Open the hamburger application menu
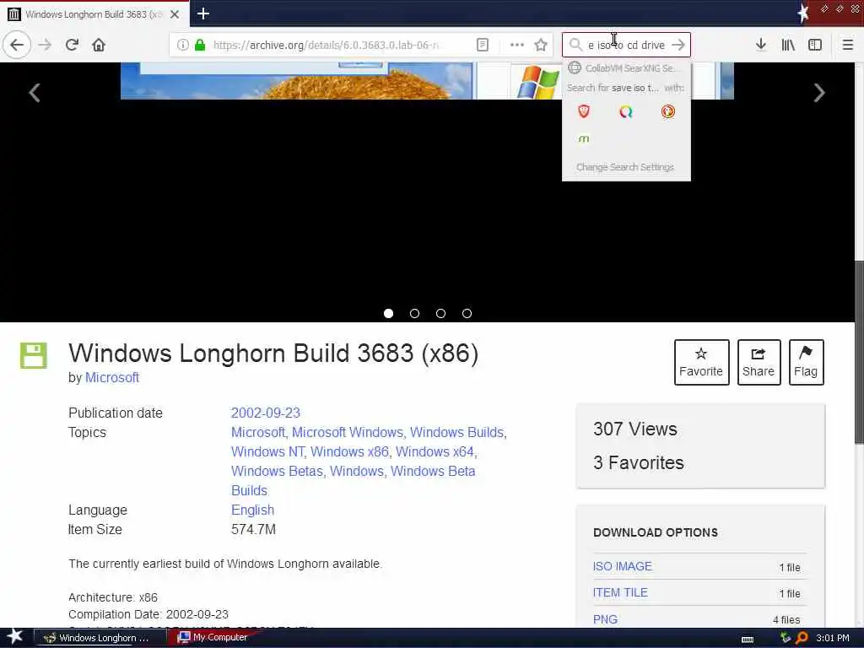This screenshot has width=864, height=648. click(848, 45)
